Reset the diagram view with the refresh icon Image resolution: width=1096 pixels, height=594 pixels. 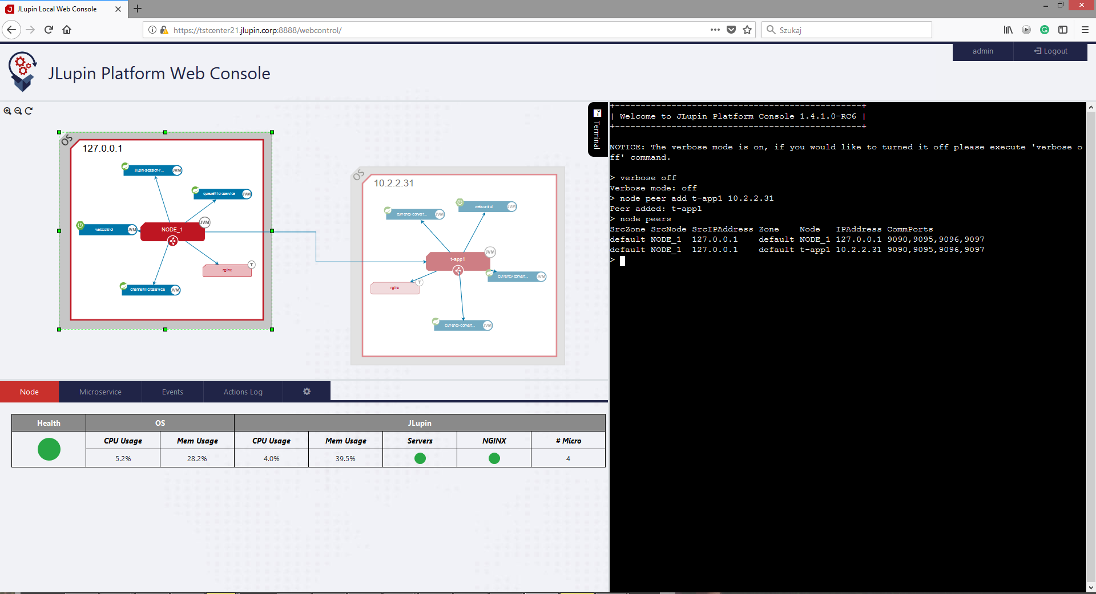pyautogui.click(x=29, y=111)
